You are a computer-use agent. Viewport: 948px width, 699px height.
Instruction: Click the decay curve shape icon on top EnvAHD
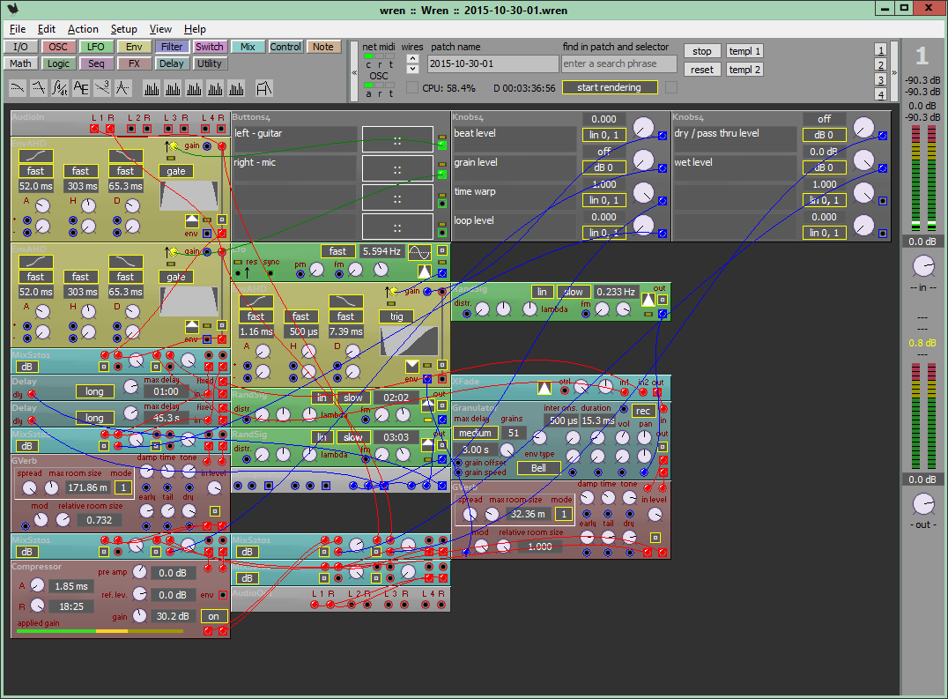[126, 156]
